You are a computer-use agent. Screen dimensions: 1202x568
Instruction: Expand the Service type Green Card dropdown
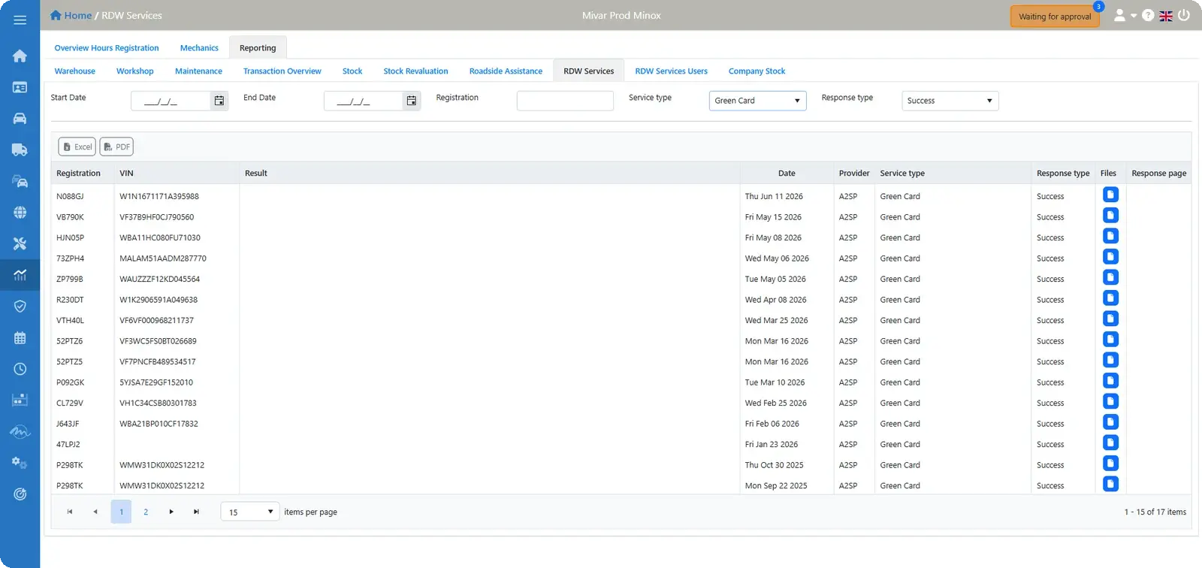(757, 101)
